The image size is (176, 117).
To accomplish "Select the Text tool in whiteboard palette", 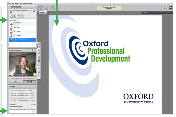I will tap(39, 57).
